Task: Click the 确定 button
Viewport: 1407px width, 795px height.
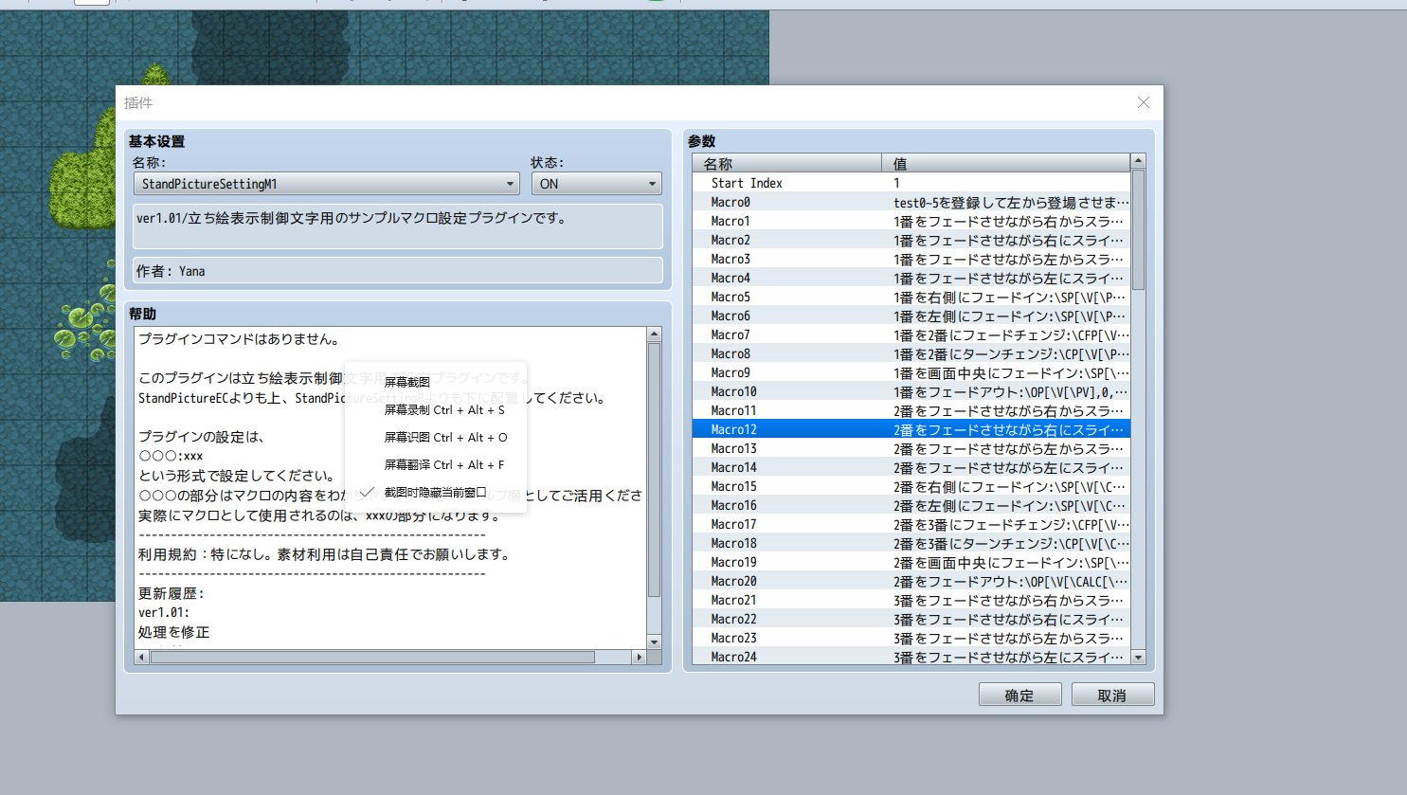Action: click(1019, 695)
